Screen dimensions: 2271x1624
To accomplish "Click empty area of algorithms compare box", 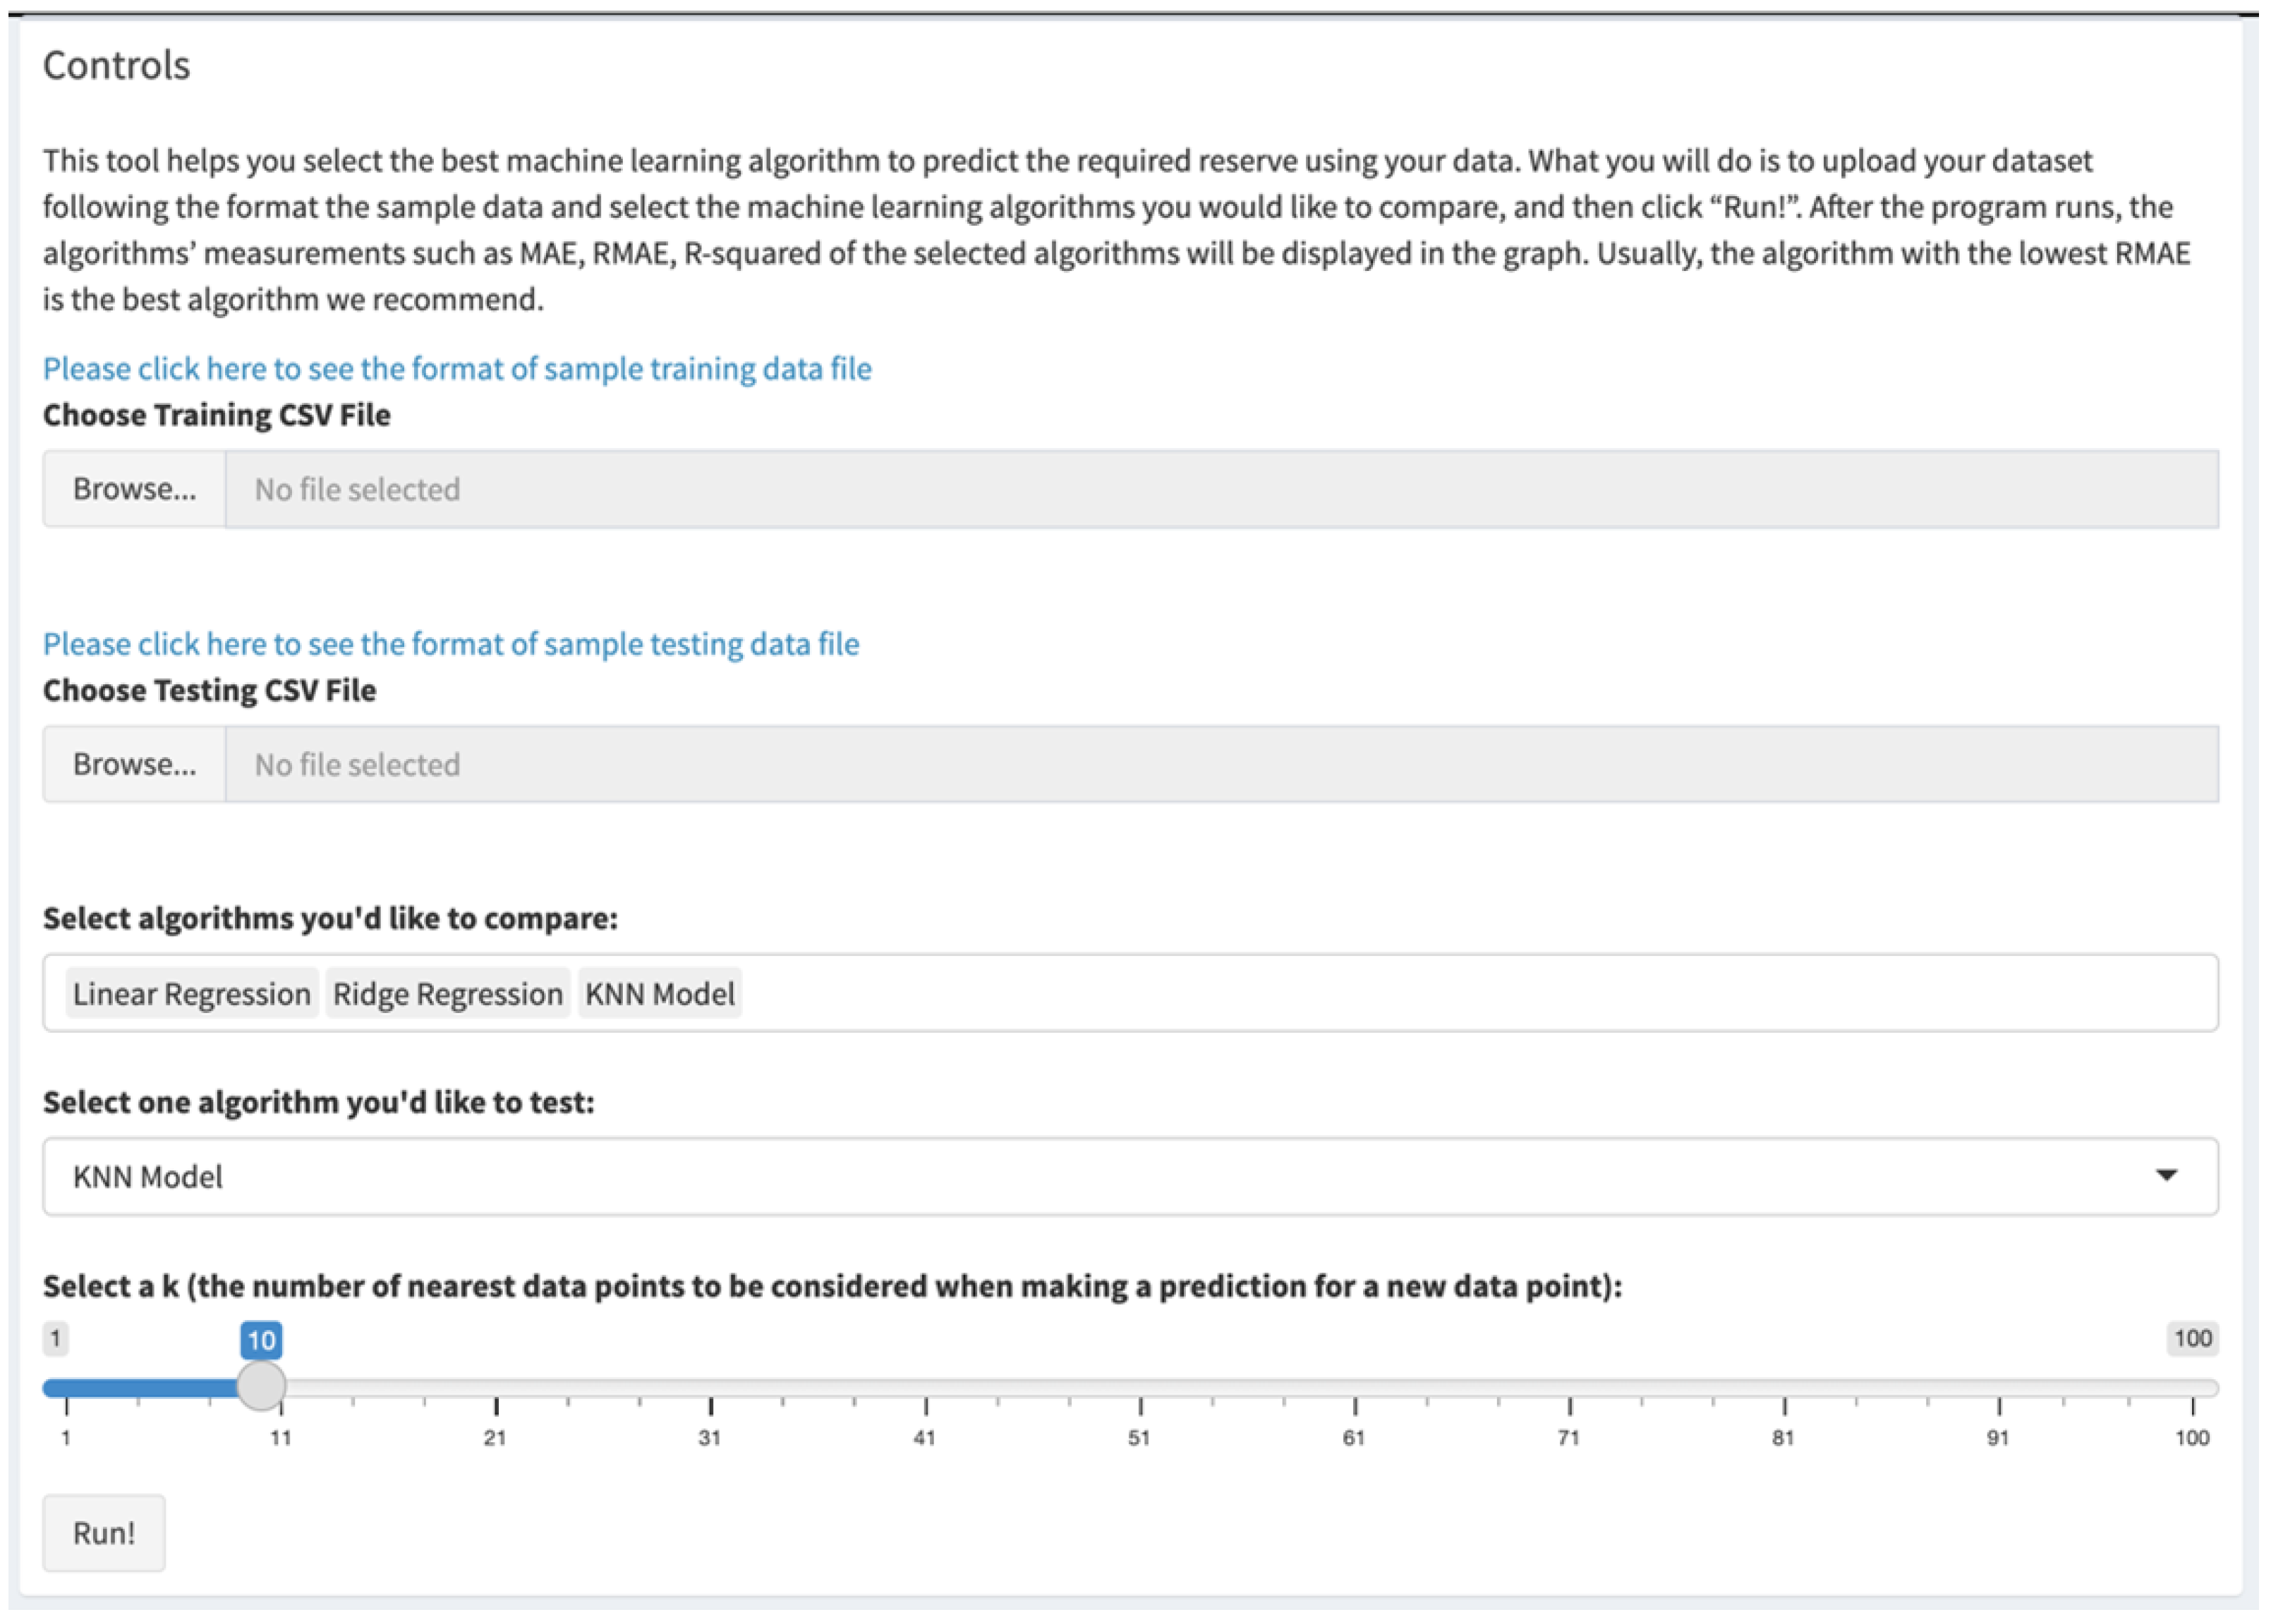I will [1400, 994].
